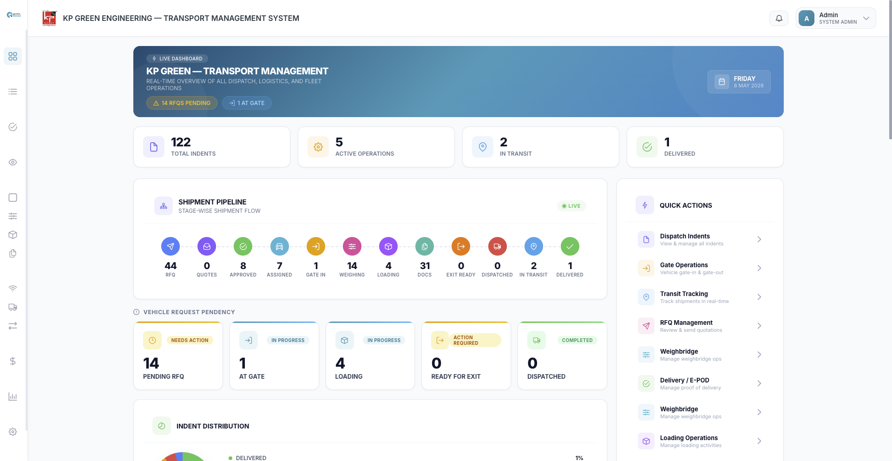
Task: Select the Weighing stage icon
Action: (x=352, y=246)
